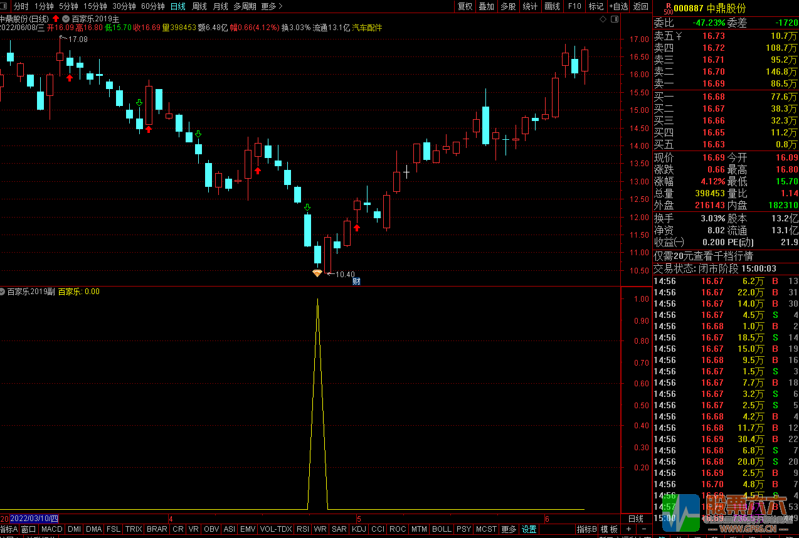Click the diamond icon above the price axis

pos(603,19)
